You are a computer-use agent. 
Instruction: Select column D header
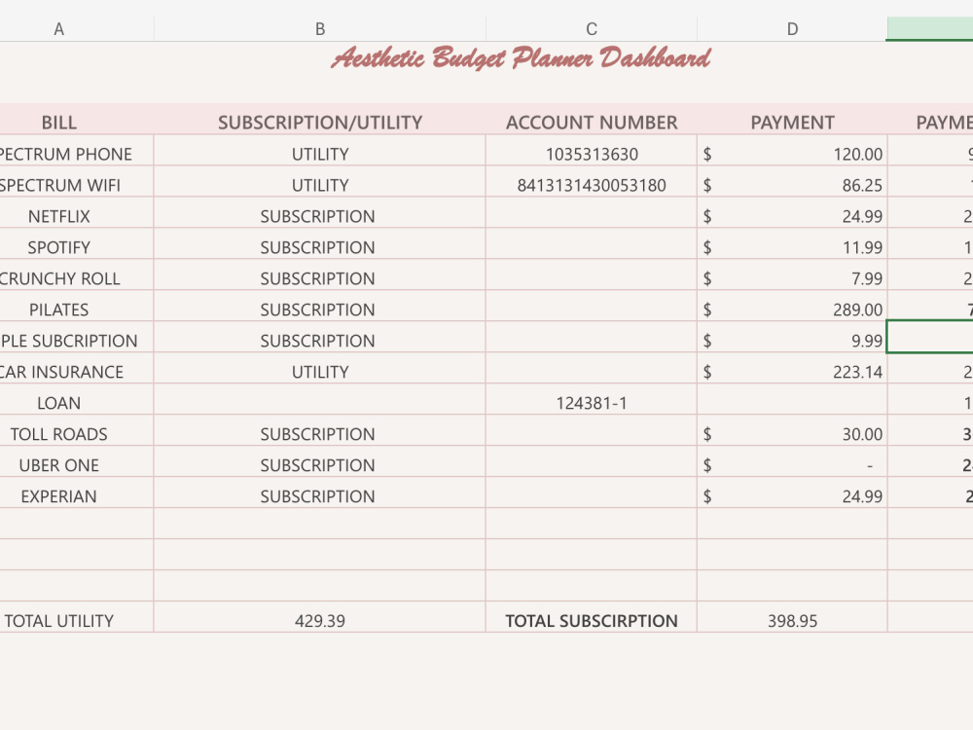coord(792,29)
